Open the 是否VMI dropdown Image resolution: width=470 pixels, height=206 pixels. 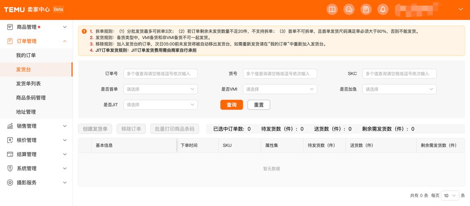pyautogui.click(x=280, y=89)
